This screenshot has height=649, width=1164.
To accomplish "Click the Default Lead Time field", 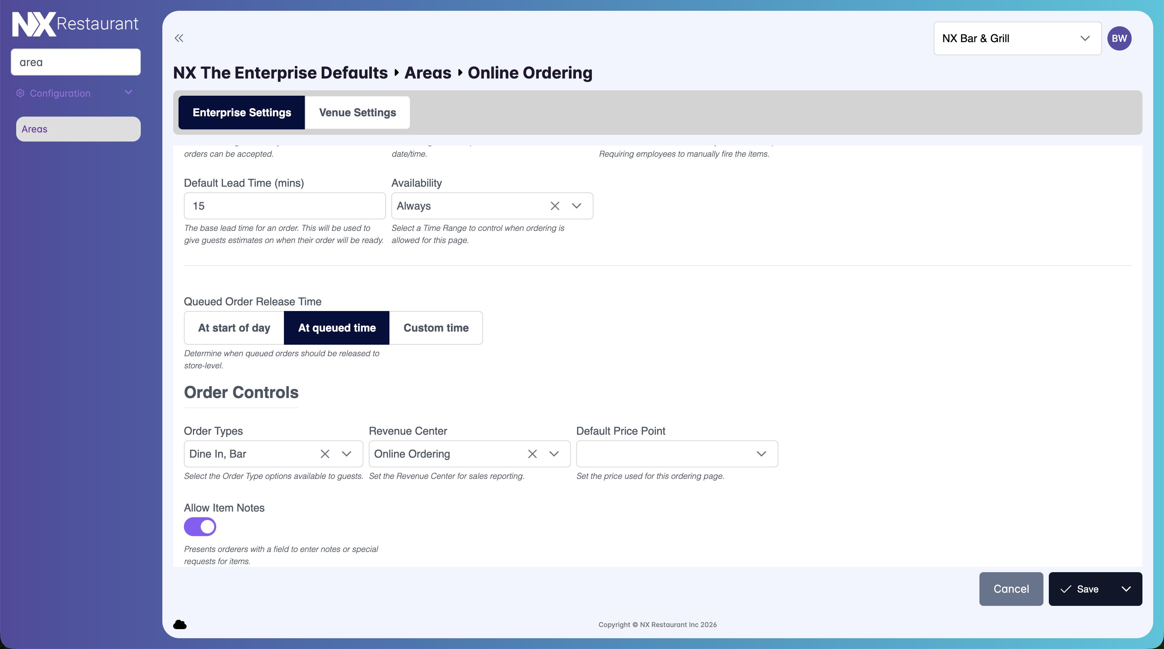I will point(285,206).
